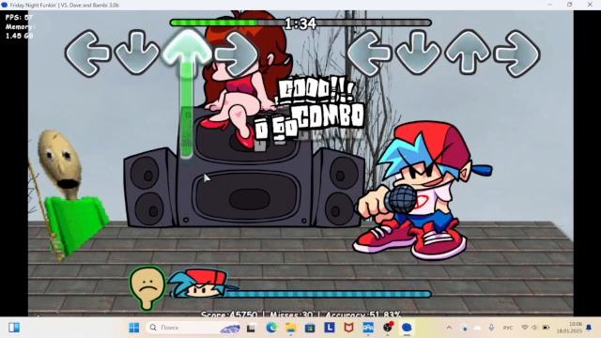Open the taskbar clock and date
The height and width of the screenshot is (338, 601).
(569, 328)
